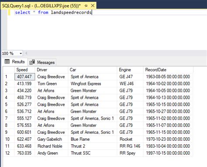Click the Results grid icon
Screen dimensions: 207x167
[7, 62]
